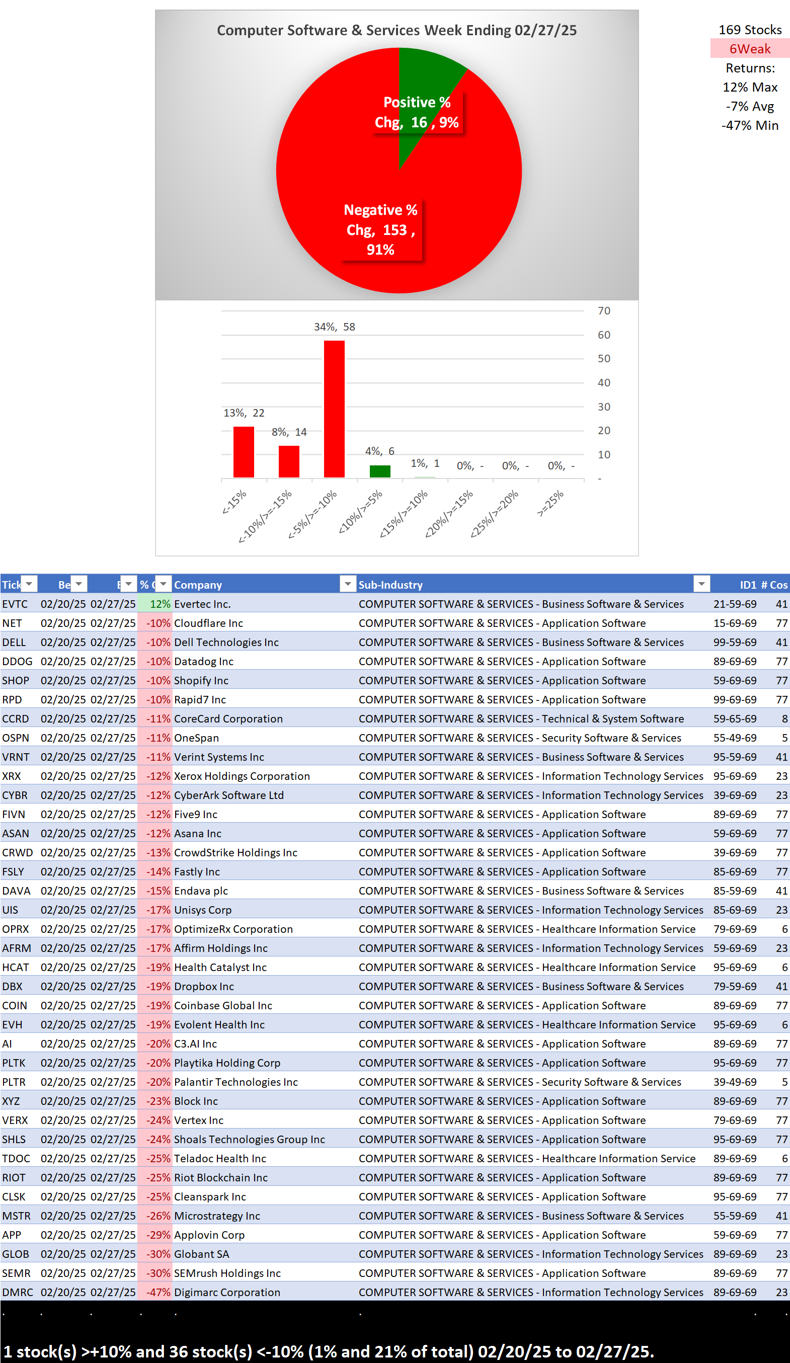Select the 'OptimizeRx Corporation' company cell
The height and width of the screenshot is (1363, 790).
click(264, 929)
